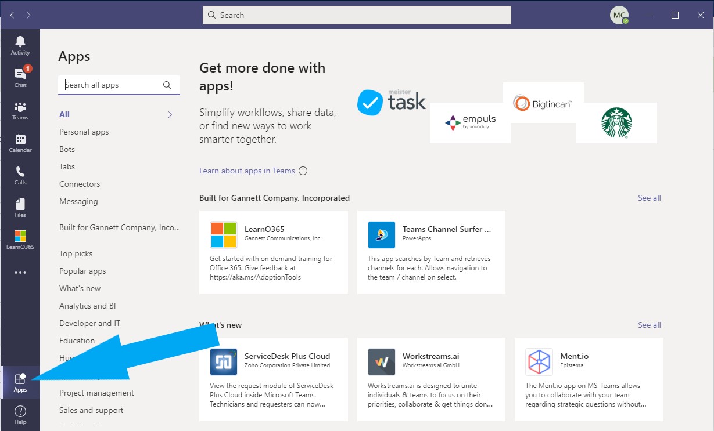Screen dimensions: 714x431
Task: See all What's new apps
Action: pos(650,325)
